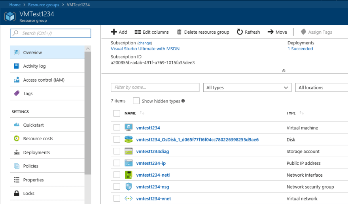
Task: Check the box for the vmtest1234-neti row
Action: pos(117,175)
